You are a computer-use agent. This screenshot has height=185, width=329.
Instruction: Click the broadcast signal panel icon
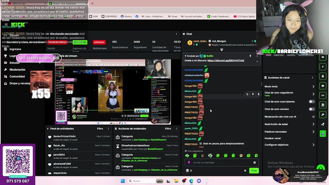click(323, 95)
